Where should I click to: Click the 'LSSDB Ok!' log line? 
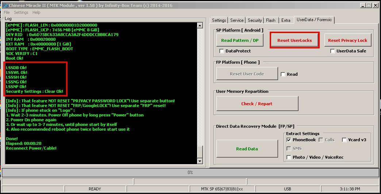16,68
